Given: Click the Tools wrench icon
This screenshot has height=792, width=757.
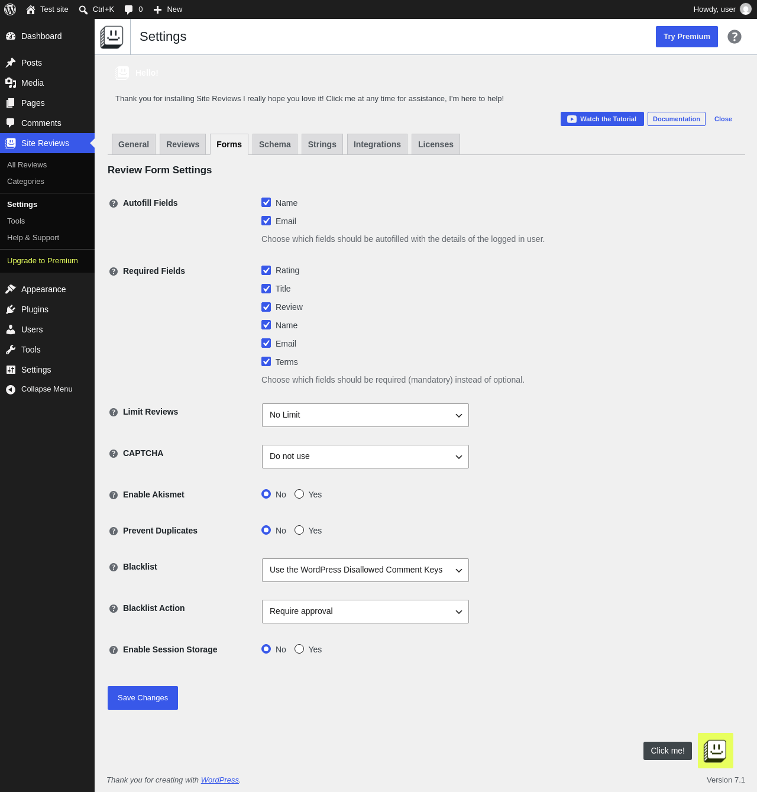Looking at the screenshot, I should point(11,350).
